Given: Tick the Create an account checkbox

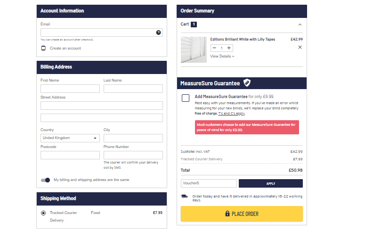Looking at the screenshot, I should click(x=43, y=48).
